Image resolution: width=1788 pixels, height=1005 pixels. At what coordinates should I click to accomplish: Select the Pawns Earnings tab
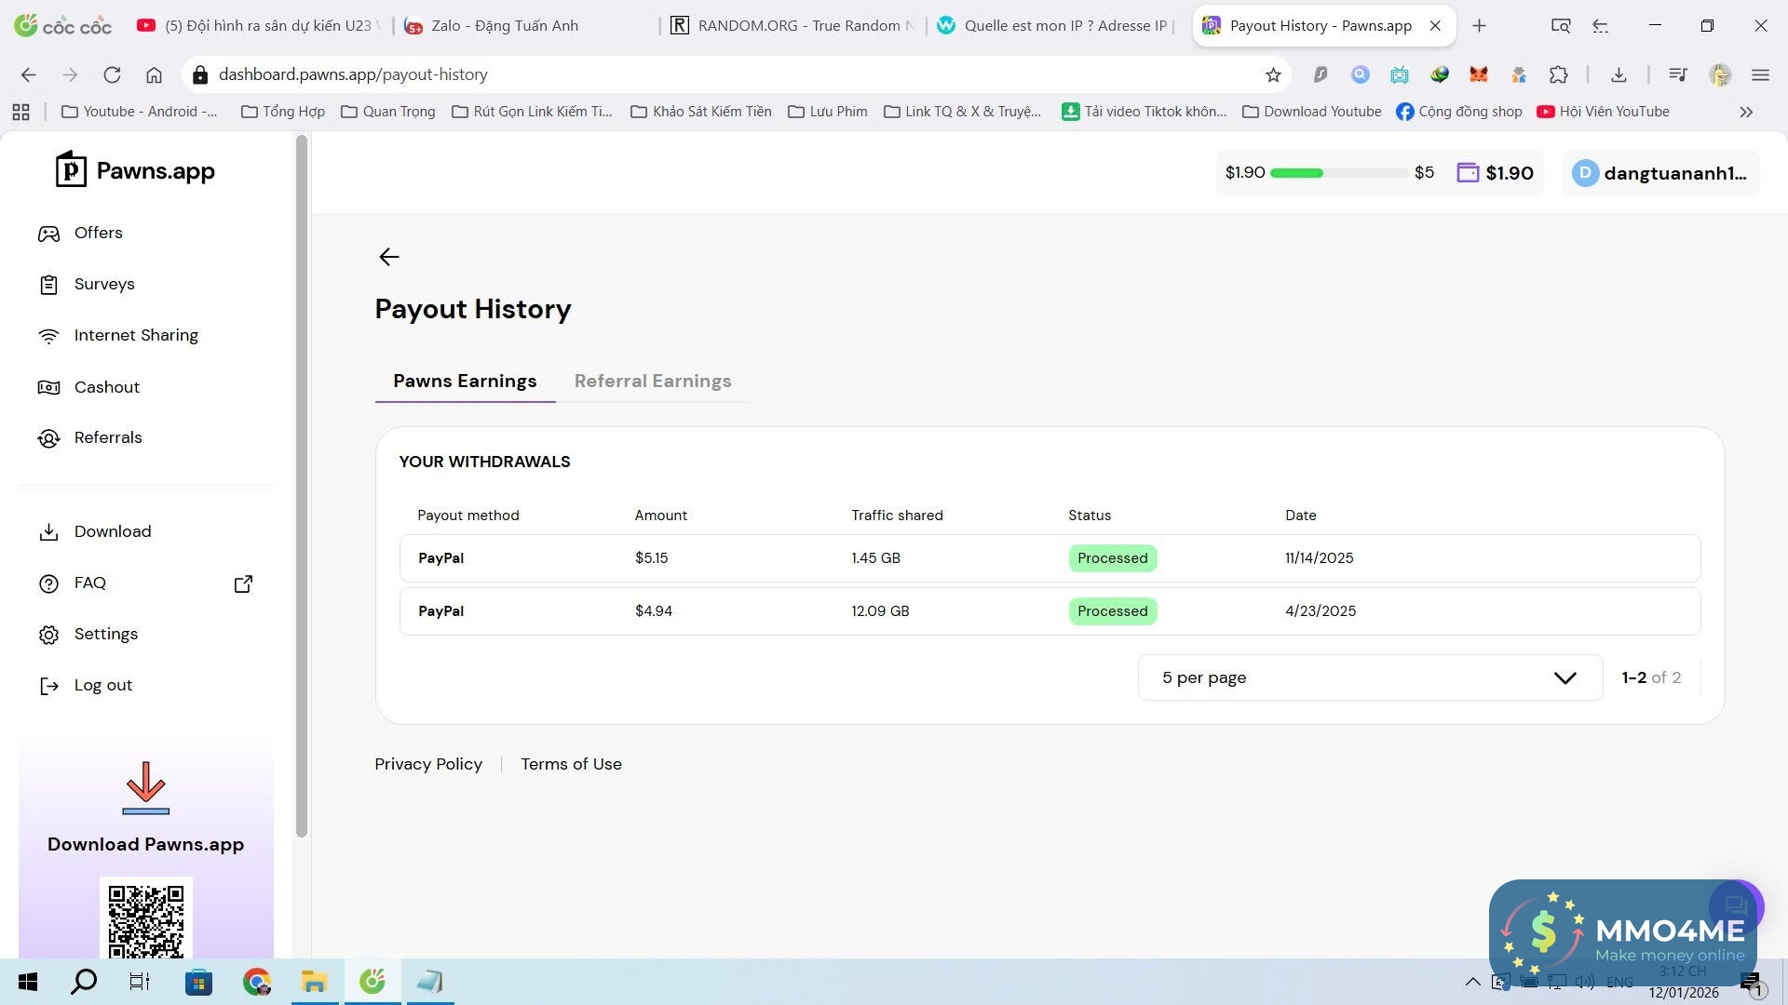tap(465, 381)
